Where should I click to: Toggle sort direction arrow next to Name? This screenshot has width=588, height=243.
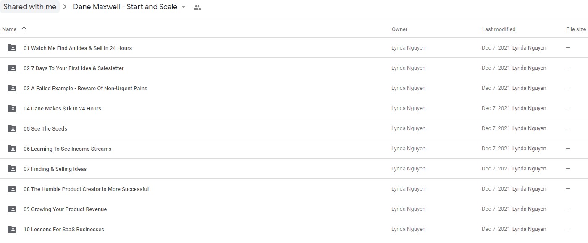click(x=24, y=29)
